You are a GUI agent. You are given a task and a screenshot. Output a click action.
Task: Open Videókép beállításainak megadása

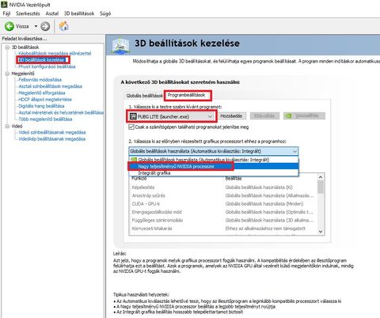coord(52,139)
